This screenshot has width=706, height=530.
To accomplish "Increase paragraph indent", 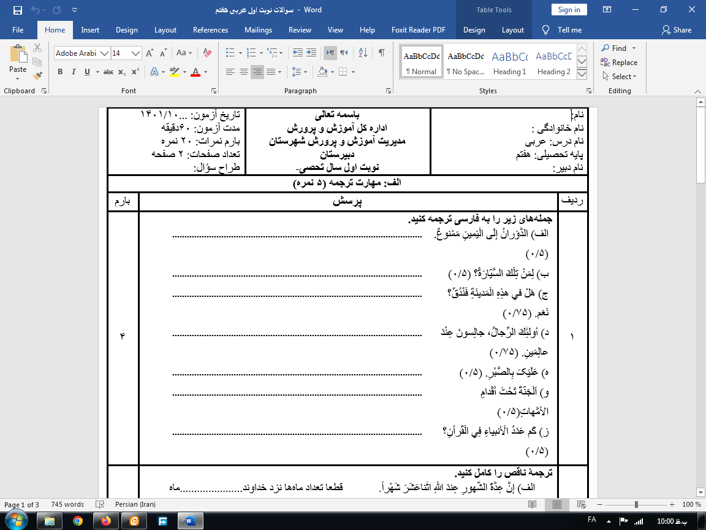I will (x=311, y=53).
